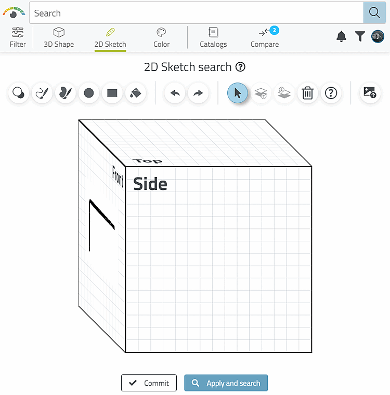This screenshot has height=395, width=390.
Task: Activate the pointer selection tool
Action: [238, 93]
